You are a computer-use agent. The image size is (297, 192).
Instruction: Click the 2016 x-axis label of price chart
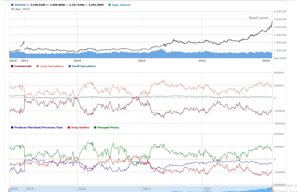(x=77, y=61)
